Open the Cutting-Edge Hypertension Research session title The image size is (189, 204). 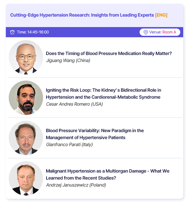pos(82,15)
